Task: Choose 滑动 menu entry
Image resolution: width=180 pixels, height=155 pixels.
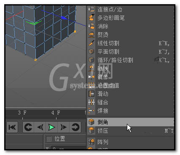Action: pyautogui.click(x=131, y=94)
